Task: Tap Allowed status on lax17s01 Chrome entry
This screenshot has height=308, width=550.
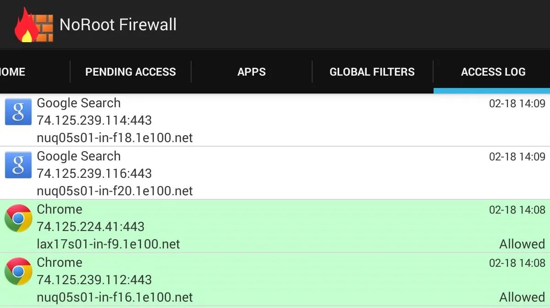Action: pos(522,244)
